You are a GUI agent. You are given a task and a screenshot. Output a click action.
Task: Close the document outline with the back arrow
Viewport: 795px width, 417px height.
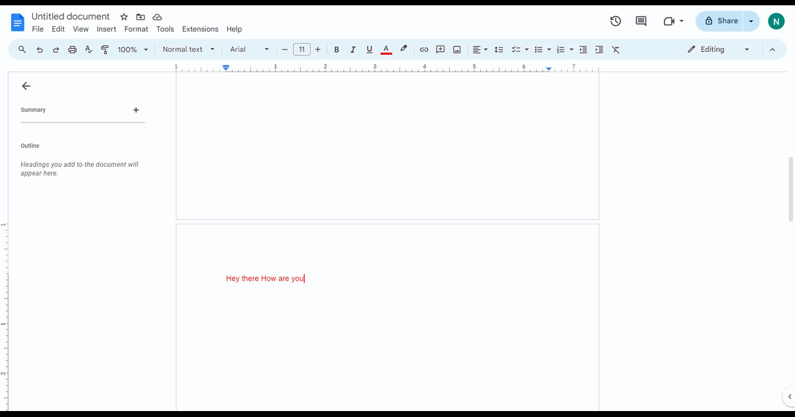point(26,86)
